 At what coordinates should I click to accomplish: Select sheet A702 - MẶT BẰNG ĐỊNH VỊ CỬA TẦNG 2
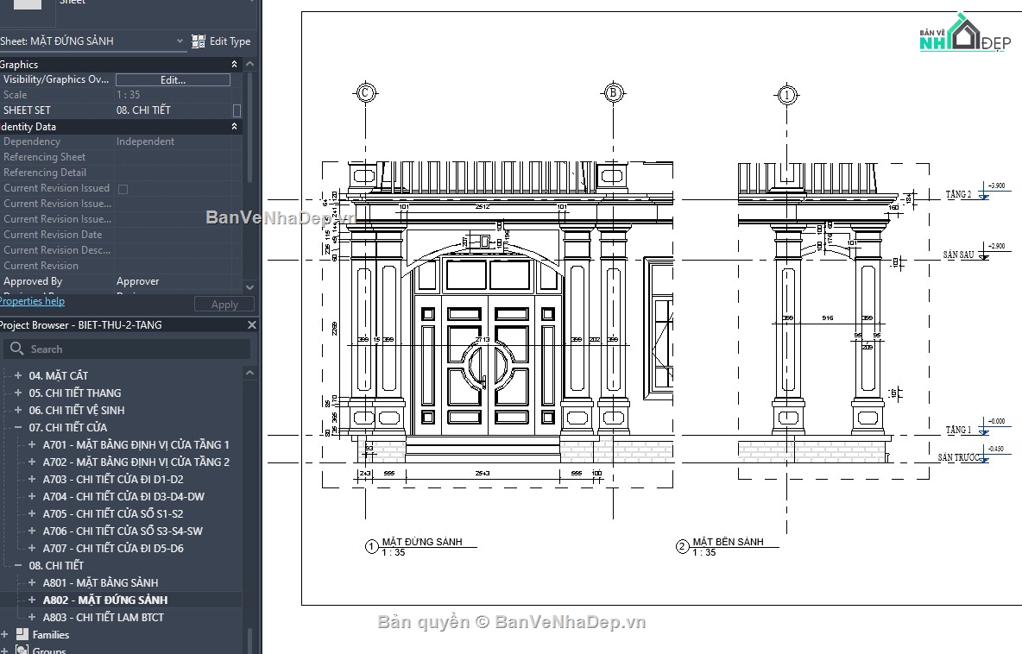point(136,462)
